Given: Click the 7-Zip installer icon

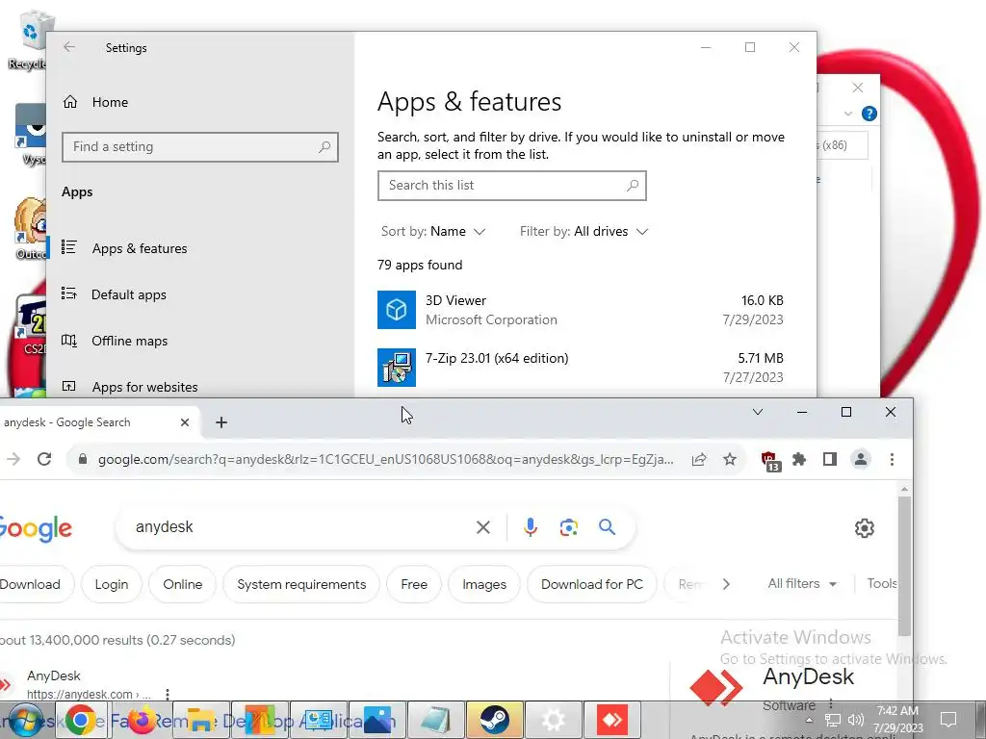Looking at the screenshot, I should point(396,368).
